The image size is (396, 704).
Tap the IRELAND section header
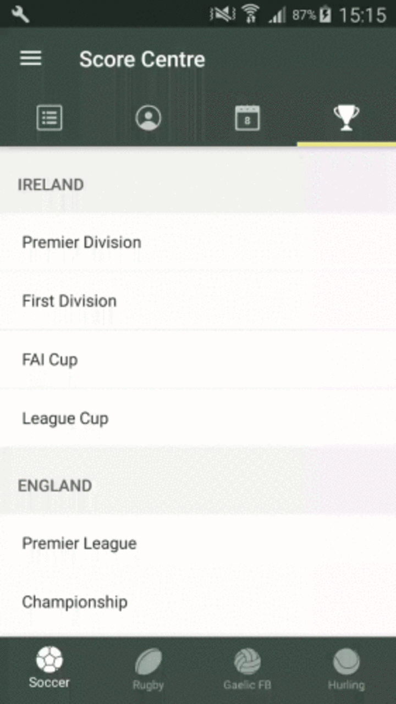coord(51,185)
